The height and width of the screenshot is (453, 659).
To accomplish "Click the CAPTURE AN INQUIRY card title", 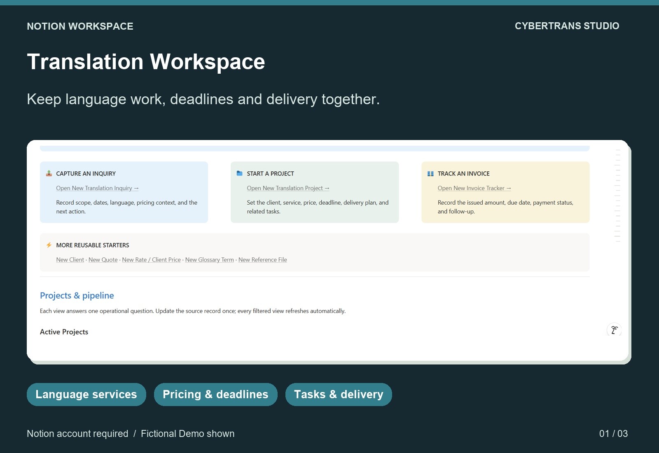I will 86,174.
